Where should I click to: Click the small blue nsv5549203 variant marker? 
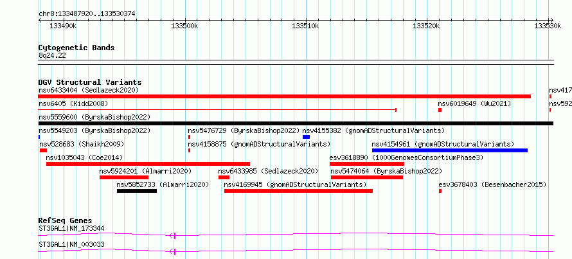tap(39, 137)
